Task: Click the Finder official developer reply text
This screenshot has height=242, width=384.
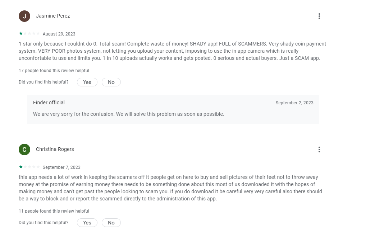Action: pos(129,114)
